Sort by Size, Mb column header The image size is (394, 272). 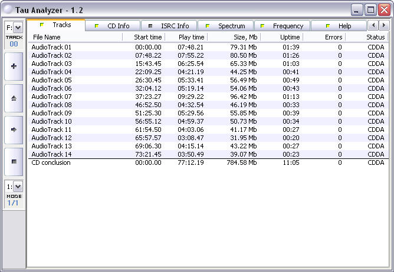click(234, 37)
